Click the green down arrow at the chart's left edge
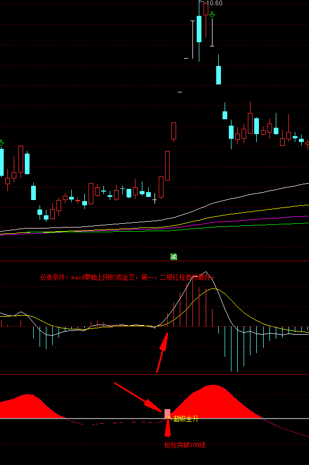 (2, 143)
